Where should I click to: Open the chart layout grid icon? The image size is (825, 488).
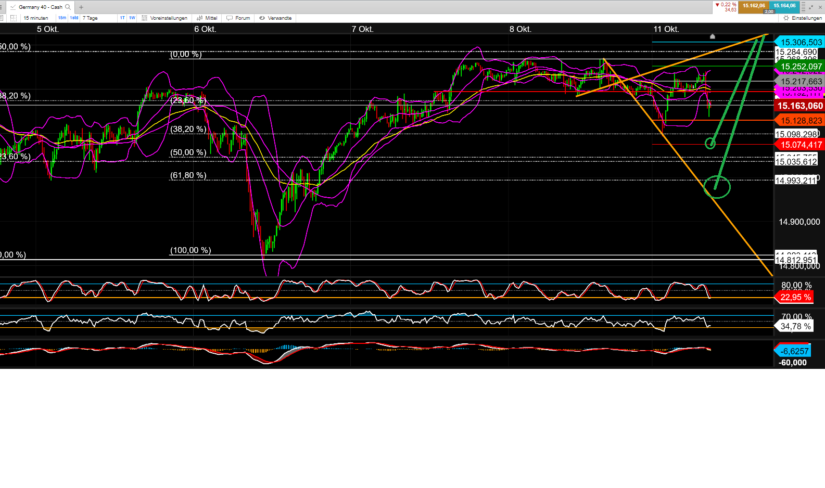pos(14,18)
